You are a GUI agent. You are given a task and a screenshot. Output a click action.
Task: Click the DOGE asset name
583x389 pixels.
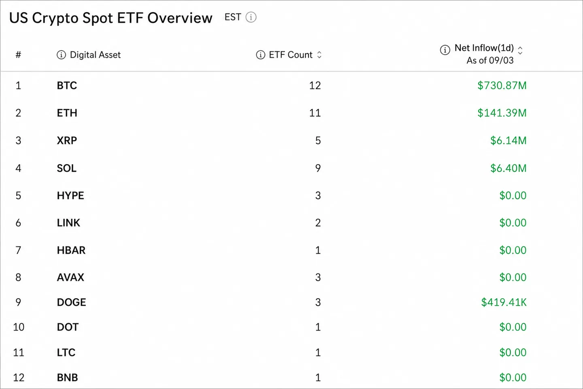71,302
